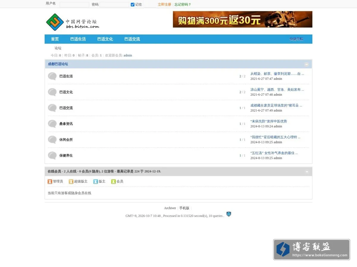Image resolution: width=357 pixels, height=267 pixels.
Task: Click the 当前只有游客或隐身会员在线 text
Action: tap(70, 193)
